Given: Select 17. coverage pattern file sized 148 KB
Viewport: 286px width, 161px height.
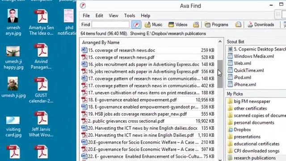Looking at the screenshot, I should click(148, 79).
